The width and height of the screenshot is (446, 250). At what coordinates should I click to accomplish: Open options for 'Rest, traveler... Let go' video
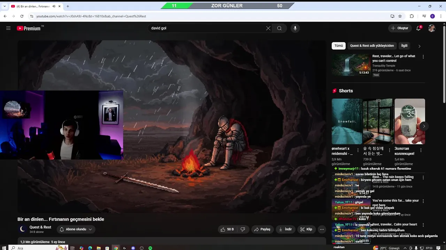(423, 57)
